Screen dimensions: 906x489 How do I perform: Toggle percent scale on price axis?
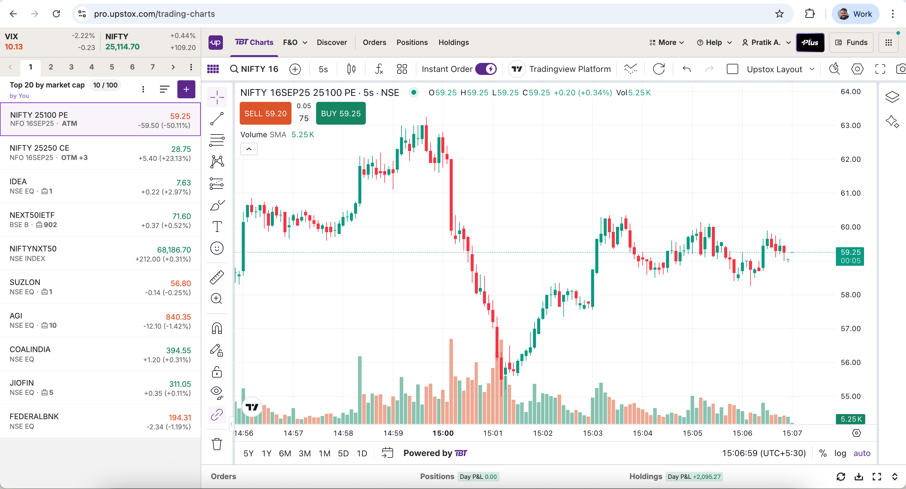[823, 453]
